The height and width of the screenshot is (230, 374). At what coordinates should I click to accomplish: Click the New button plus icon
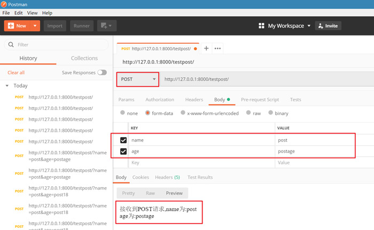(11, 26)
